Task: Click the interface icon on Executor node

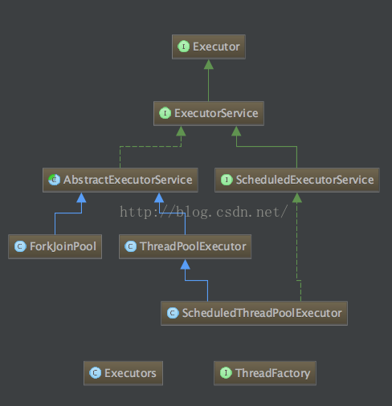Action: tap(183, 47)
